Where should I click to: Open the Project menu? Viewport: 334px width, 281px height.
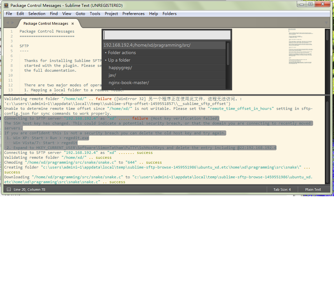tap(111, 14)
